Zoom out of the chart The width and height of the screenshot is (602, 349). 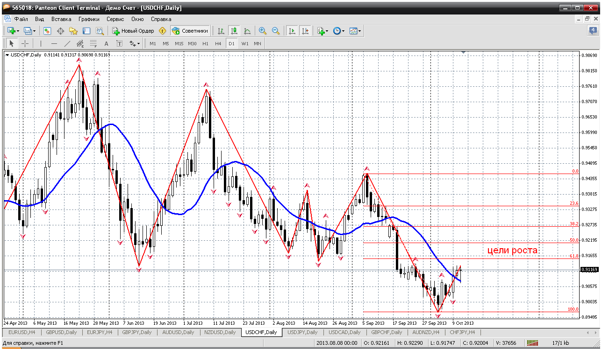[276, 31]
